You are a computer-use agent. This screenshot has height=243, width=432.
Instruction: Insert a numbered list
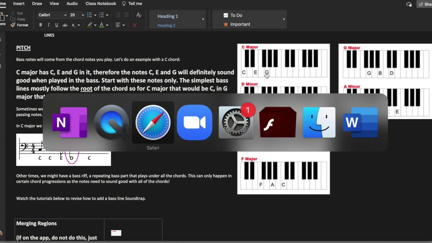coord(101,15)
